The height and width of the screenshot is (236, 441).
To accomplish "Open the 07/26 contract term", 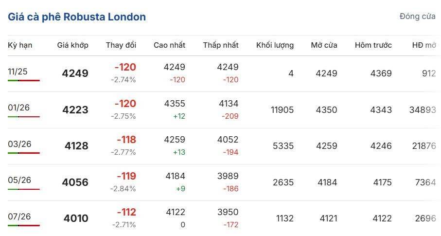I will [19, 217].
